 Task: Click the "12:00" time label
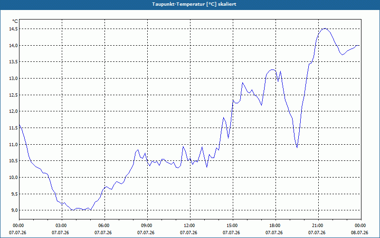(x=188, y=226)
